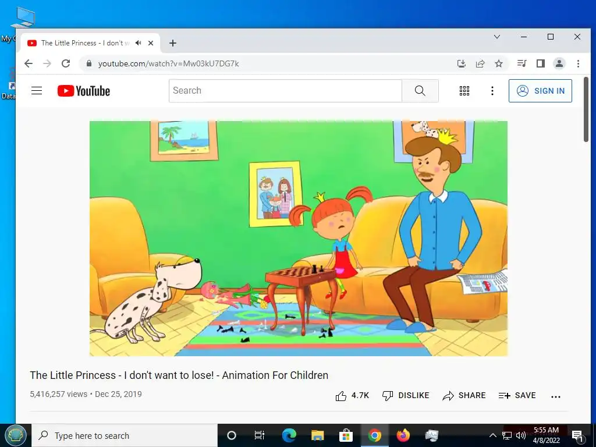Viewport: 596px width, 447px height.
Task: Open the volume tray icon
Action: click(521, 435)
